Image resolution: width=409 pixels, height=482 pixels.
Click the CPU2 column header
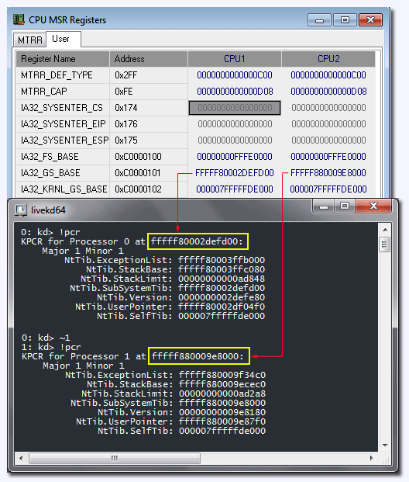click(x=328, y=59)
